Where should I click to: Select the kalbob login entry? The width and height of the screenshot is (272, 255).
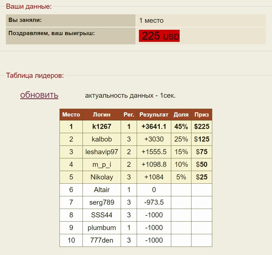(x=102, y=139)
